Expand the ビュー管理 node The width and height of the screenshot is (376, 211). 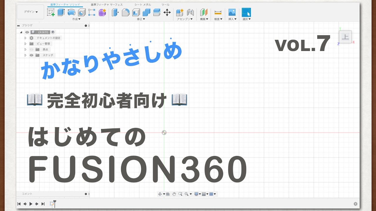[25, 44]
